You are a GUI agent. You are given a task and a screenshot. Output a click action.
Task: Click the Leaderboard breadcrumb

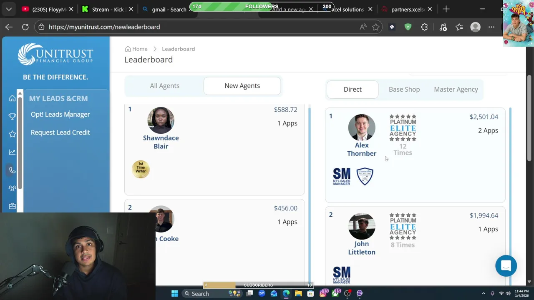[178, 49]
